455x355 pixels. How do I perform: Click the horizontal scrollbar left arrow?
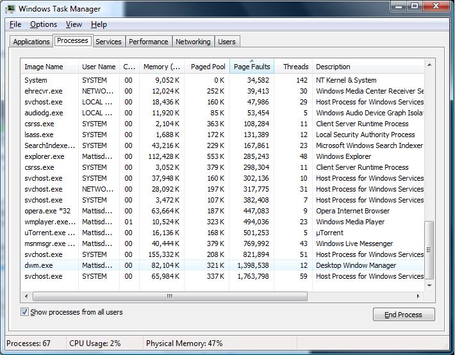(x=26, y=296)
